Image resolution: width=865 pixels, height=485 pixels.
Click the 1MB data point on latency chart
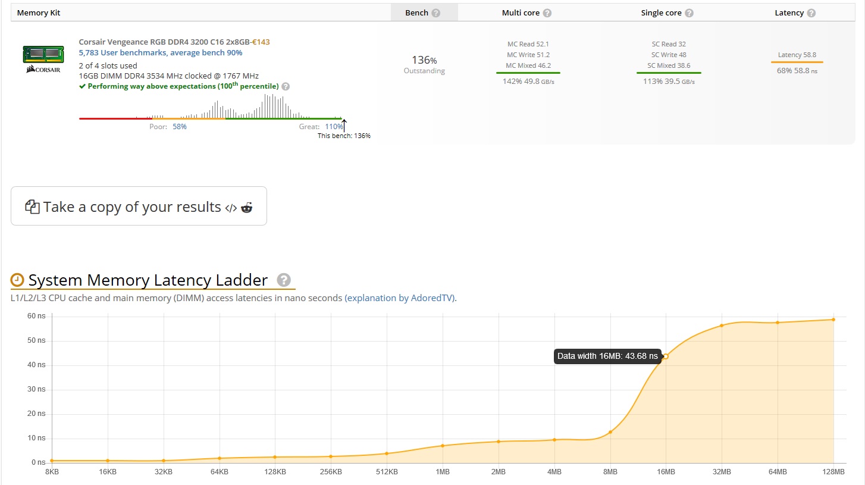tap(443, 446)
